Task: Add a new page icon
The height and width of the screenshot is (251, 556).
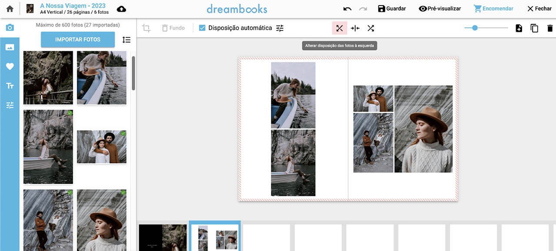Action: pos(519,28)
